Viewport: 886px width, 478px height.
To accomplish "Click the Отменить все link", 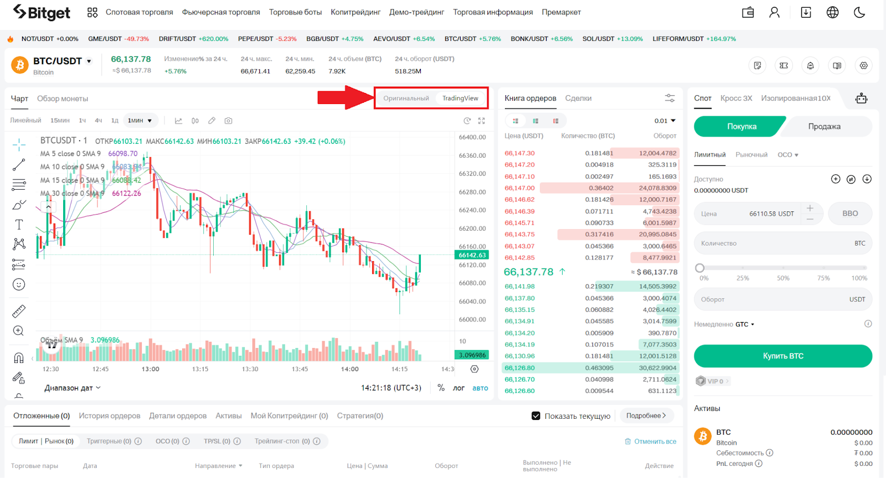I will point(651,441).
